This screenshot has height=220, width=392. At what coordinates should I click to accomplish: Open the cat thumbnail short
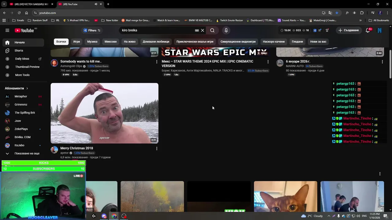click(285, 196)
